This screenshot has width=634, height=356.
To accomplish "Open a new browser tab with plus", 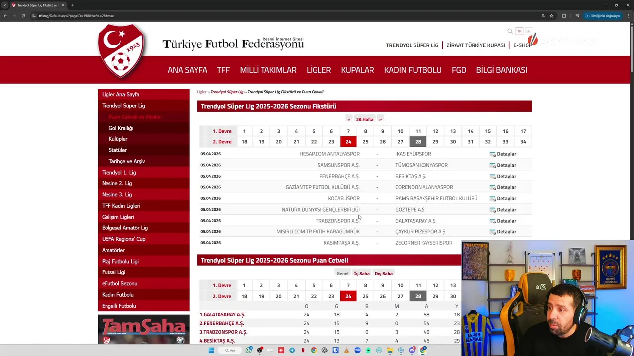I will pyautogui.click(x=72, y=5).
